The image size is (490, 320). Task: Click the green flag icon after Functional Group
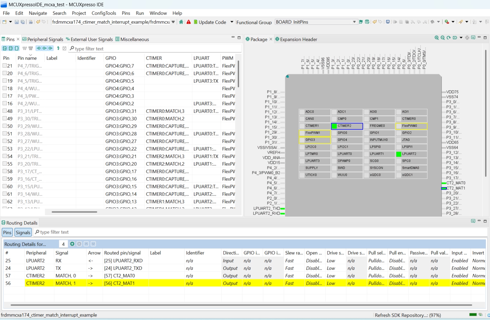tap(361, 22)
